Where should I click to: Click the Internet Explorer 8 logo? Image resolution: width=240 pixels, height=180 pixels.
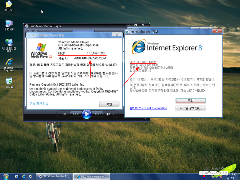tap(167, 46)
